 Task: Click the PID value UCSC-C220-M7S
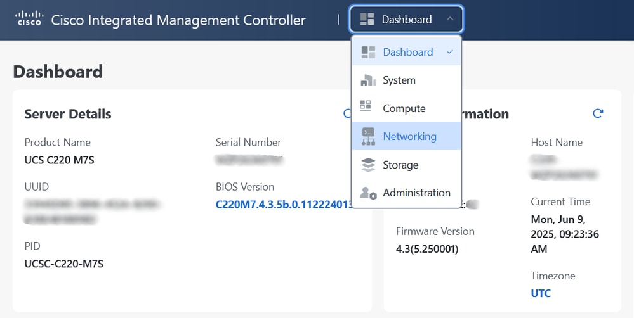coord(64,264)
